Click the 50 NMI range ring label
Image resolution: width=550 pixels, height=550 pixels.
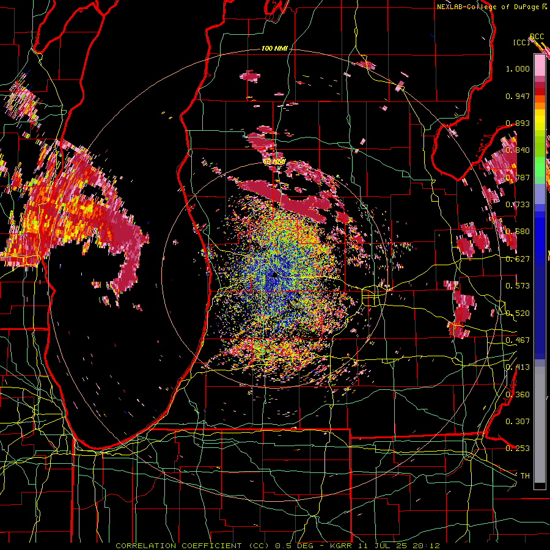pos(274,162)
